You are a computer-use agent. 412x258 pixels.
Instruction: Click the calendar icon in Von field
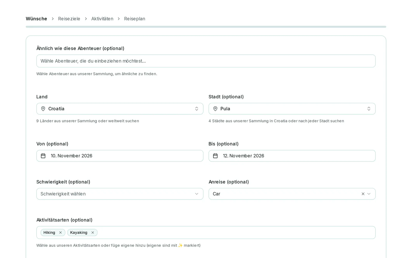point(43,156)
